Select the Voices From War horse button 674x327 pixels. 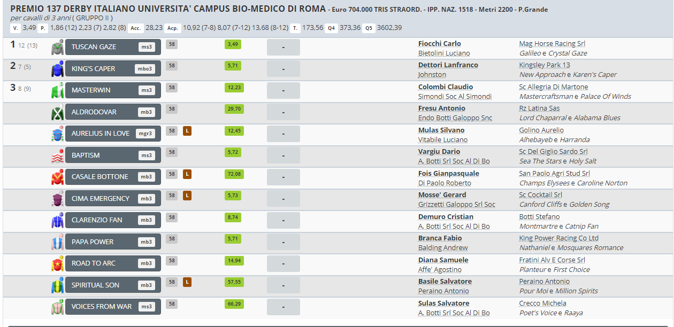click(112, 307)
